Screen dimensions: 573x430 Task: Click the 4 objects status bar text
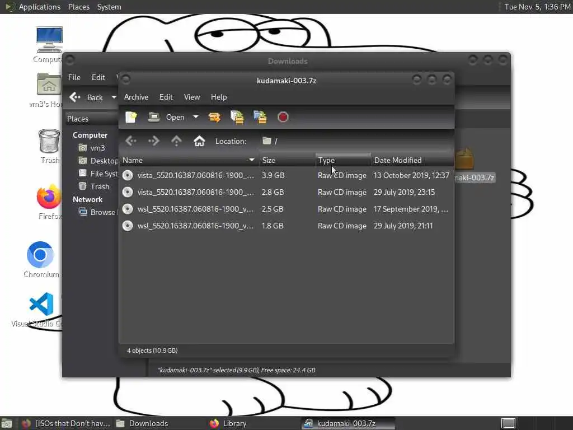point(152,350)
